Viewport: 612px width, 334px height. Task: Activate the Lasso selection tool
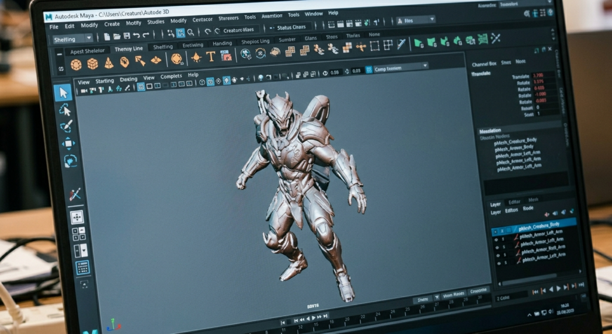pos(65,109)
